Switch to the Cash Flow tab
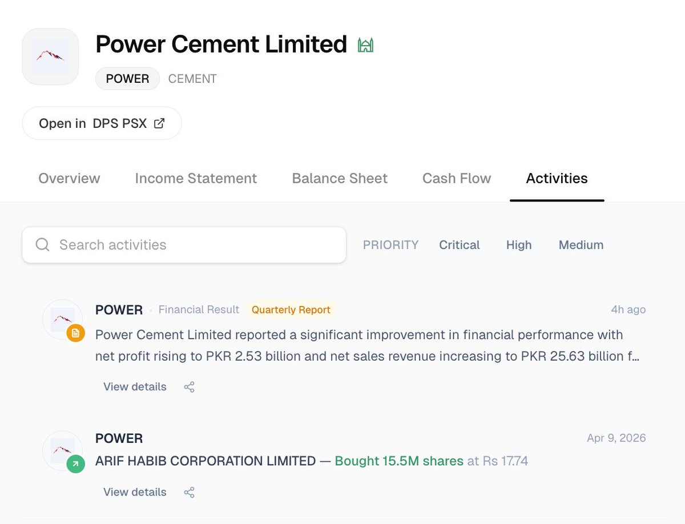 (457, 179)
